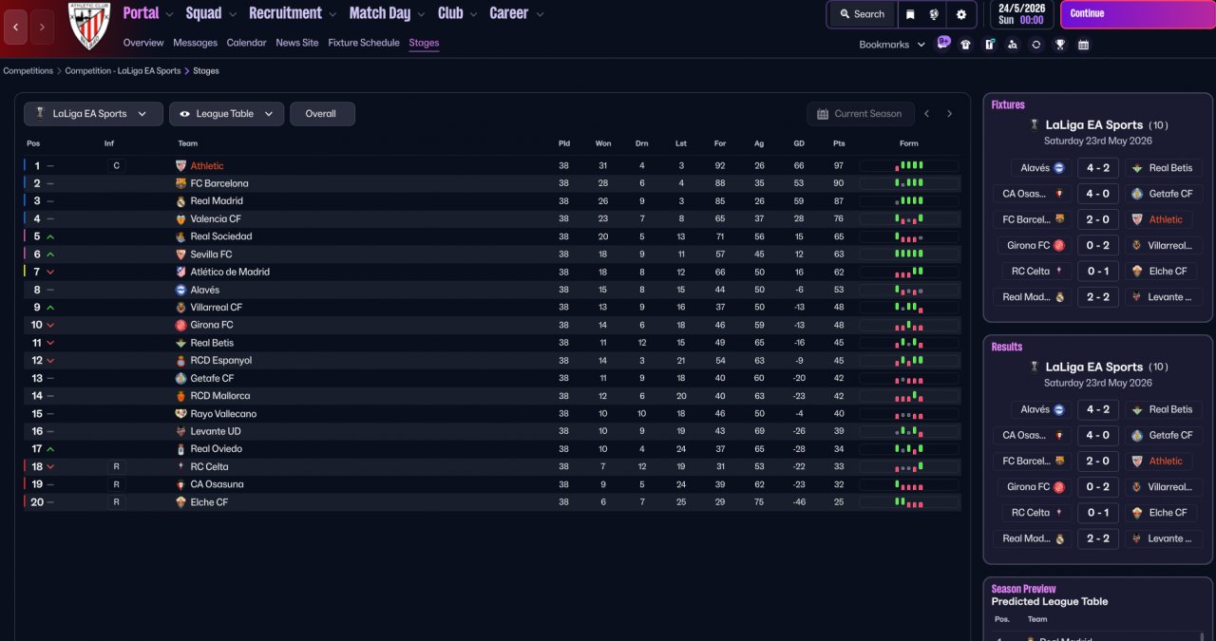This screenshot has width=1216, height=641.
Task: Click the R info badge for Elche CF
Action: click(116, 502)
